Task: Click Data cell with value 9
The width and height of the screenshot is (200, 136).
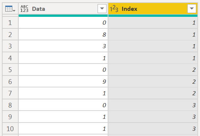Action: (63, 81)
